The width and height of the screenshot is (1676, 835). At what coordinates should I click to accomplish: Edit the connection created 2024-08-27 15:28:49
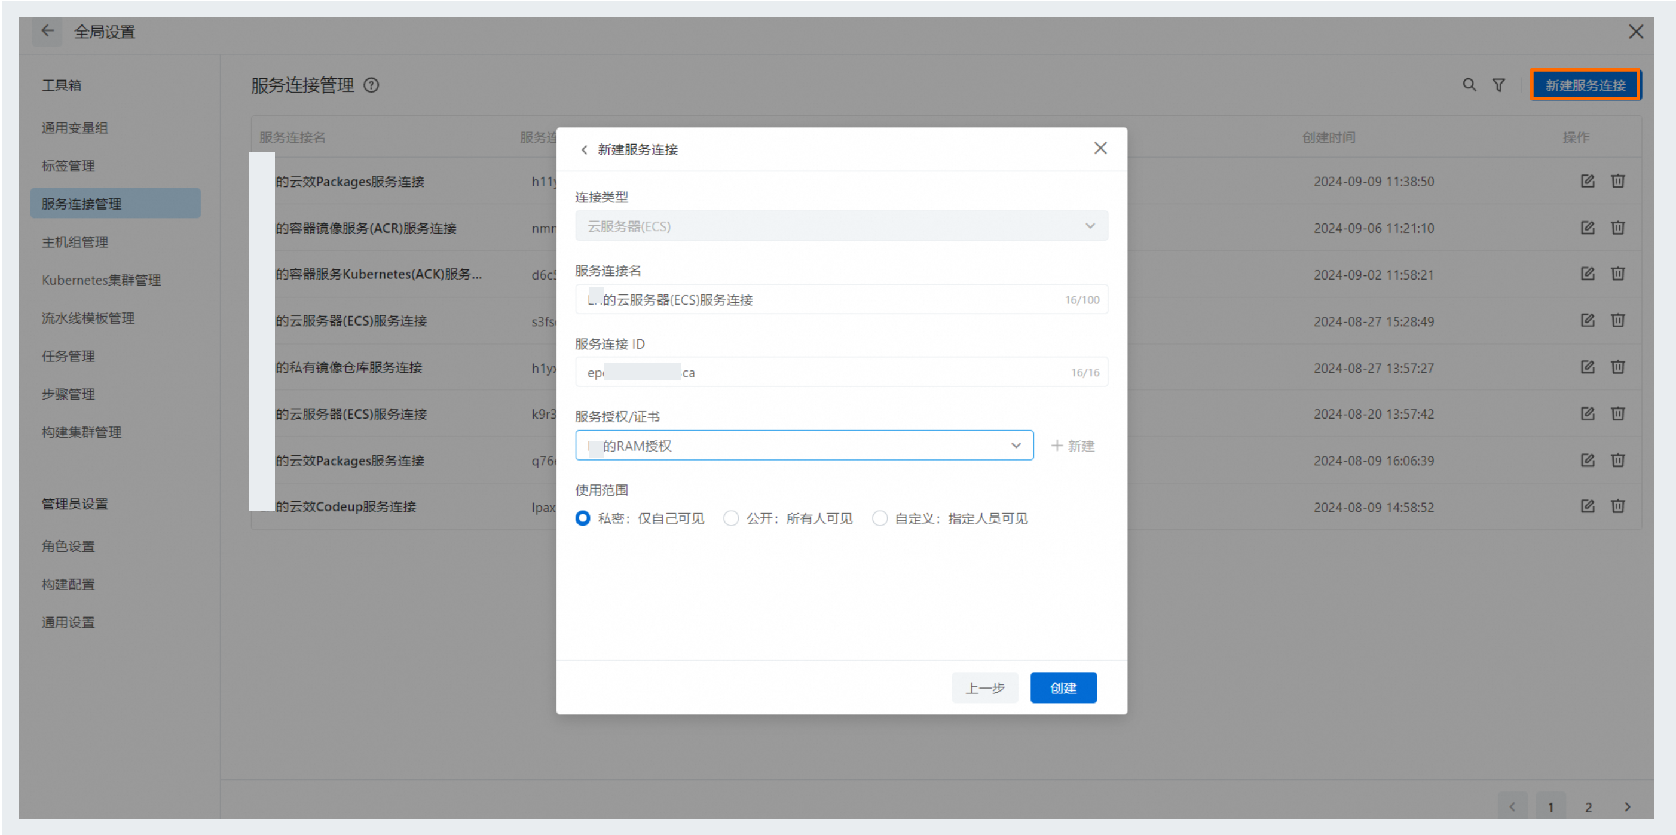tap(1588, 321)
